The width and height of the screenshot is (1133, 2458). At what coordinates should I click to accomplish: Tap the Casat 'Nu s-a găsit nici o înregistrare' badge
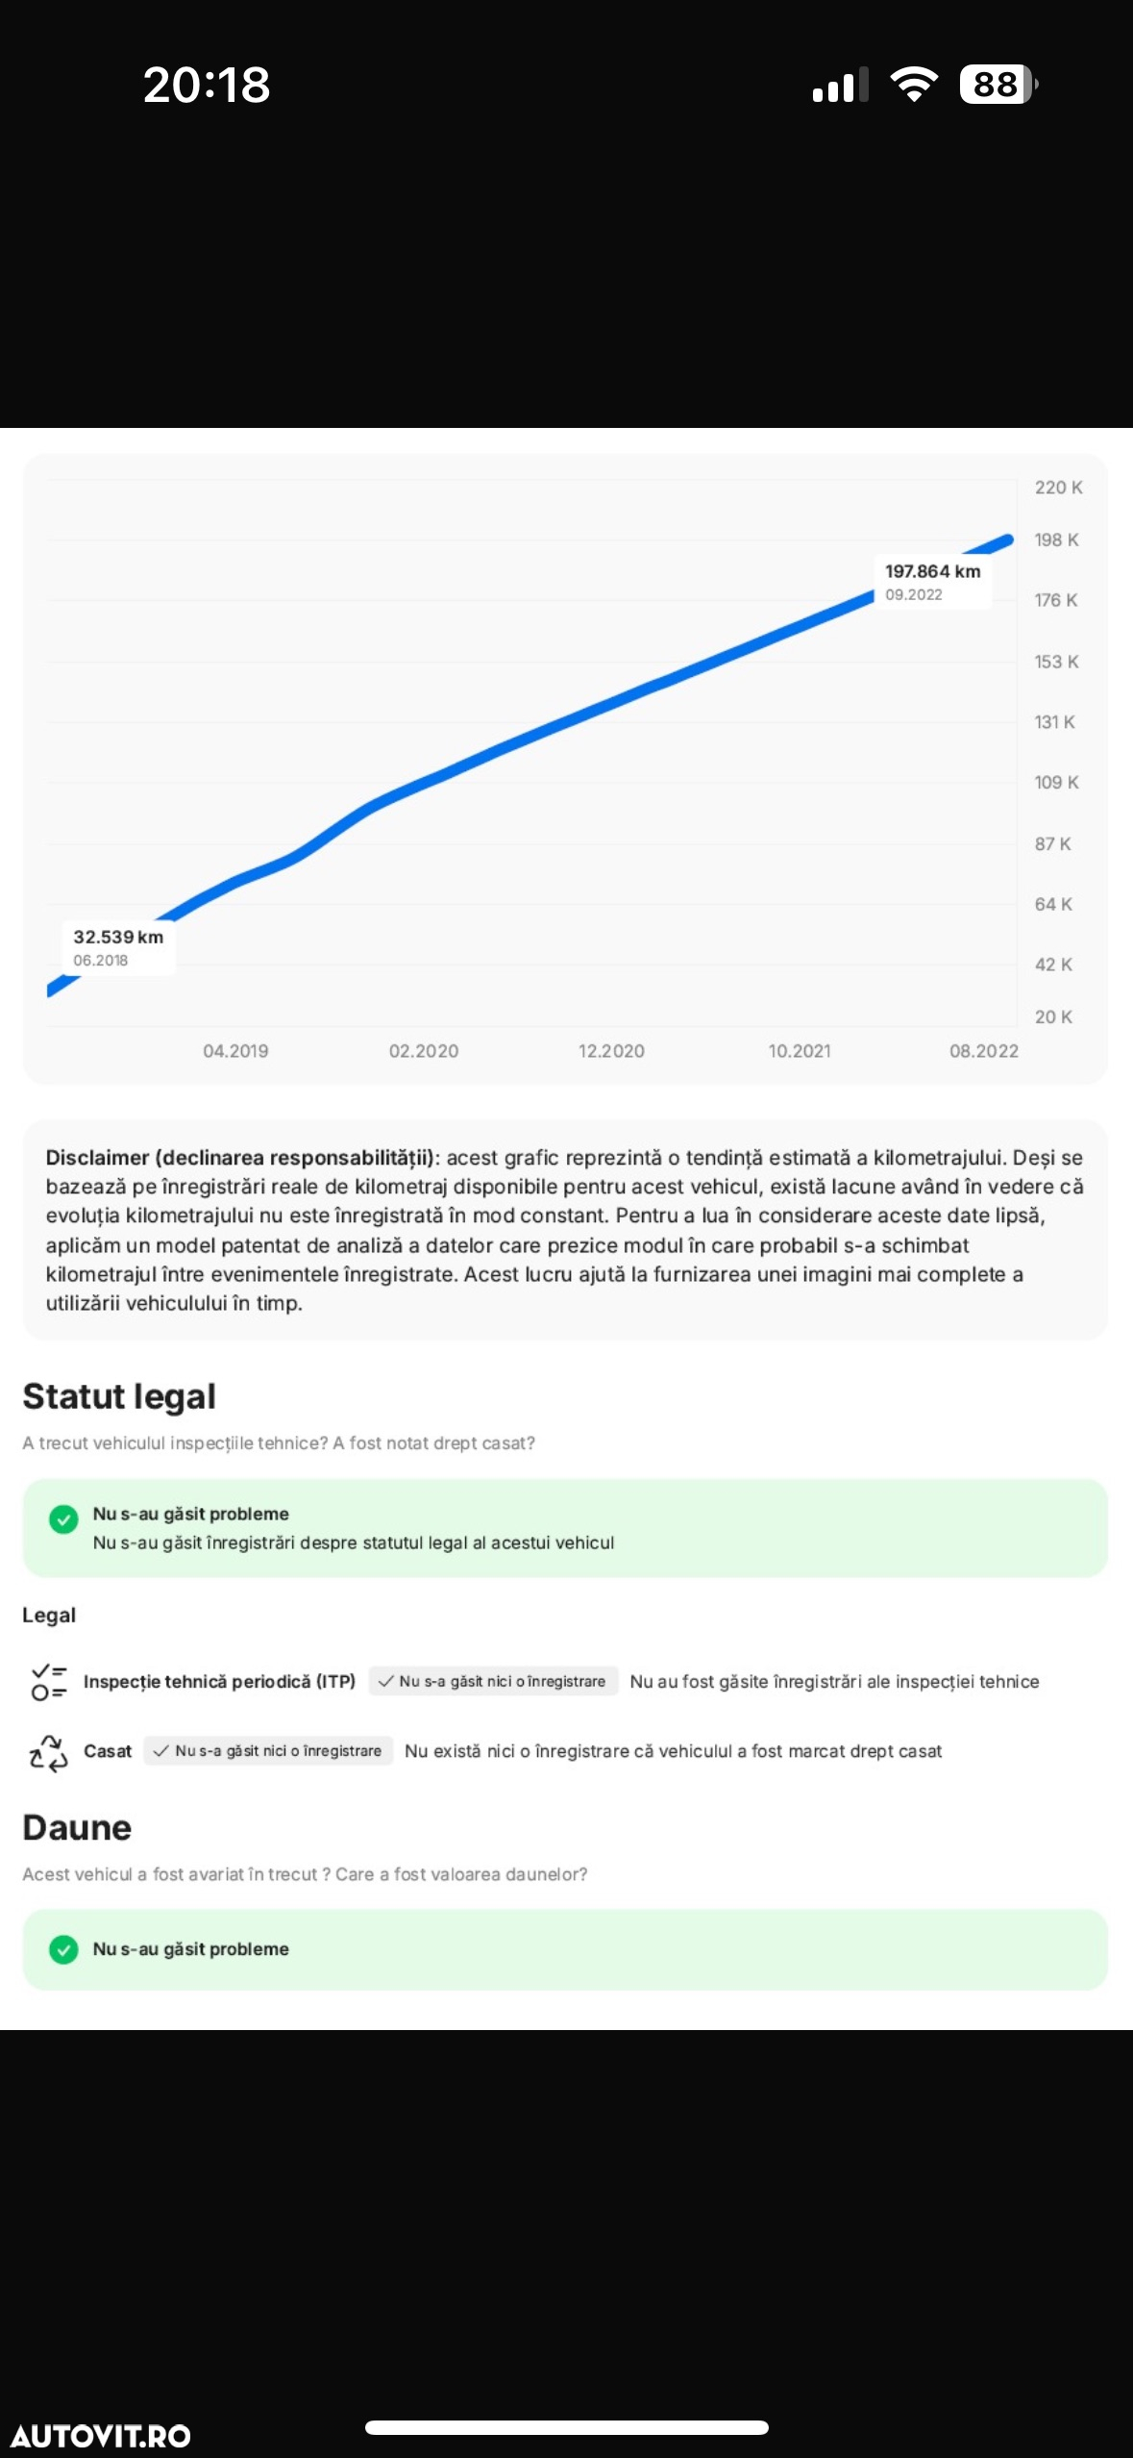[x=269, y=1751]
